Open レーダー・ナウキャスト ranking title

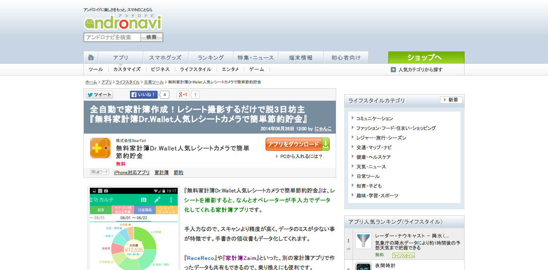[x=412, y=236]
